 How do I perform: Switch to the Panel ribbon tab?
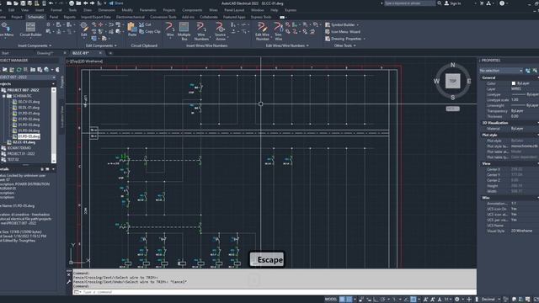[54, 17]
